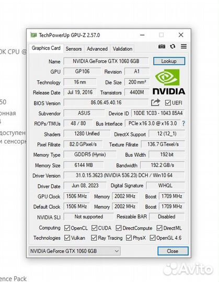Click the GPU field showing GP106

[82, 72]
